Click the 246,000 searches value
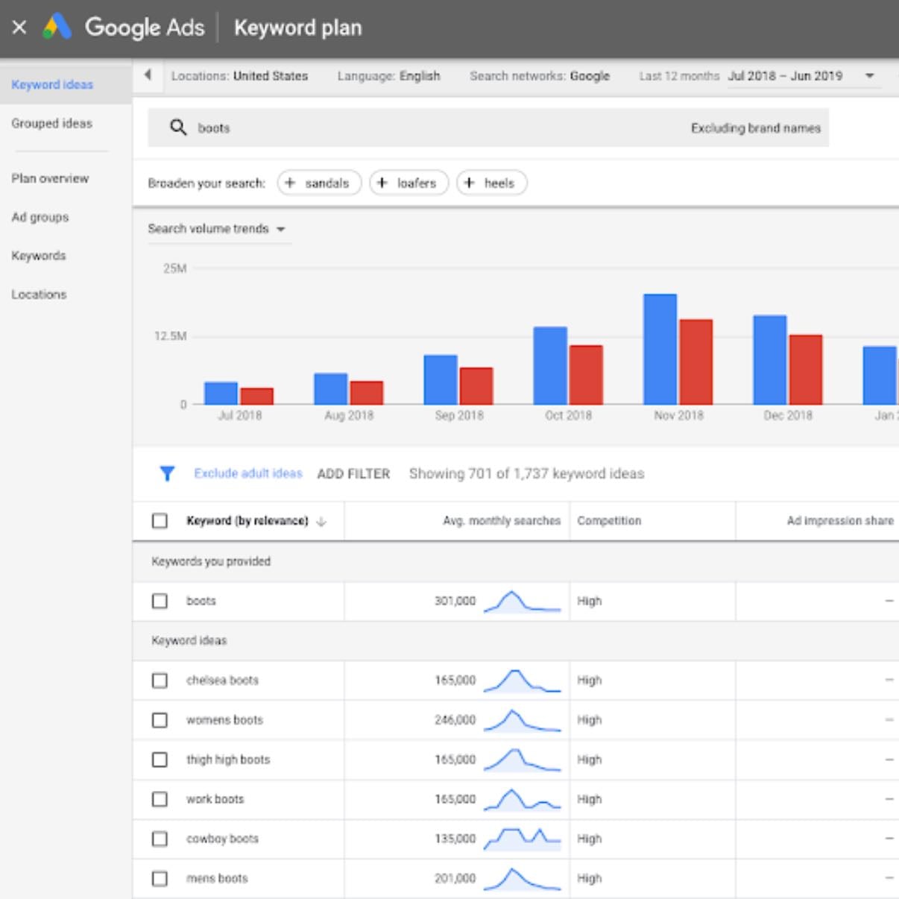This screenshot has width=899, height=899. [x=455, y=720]
